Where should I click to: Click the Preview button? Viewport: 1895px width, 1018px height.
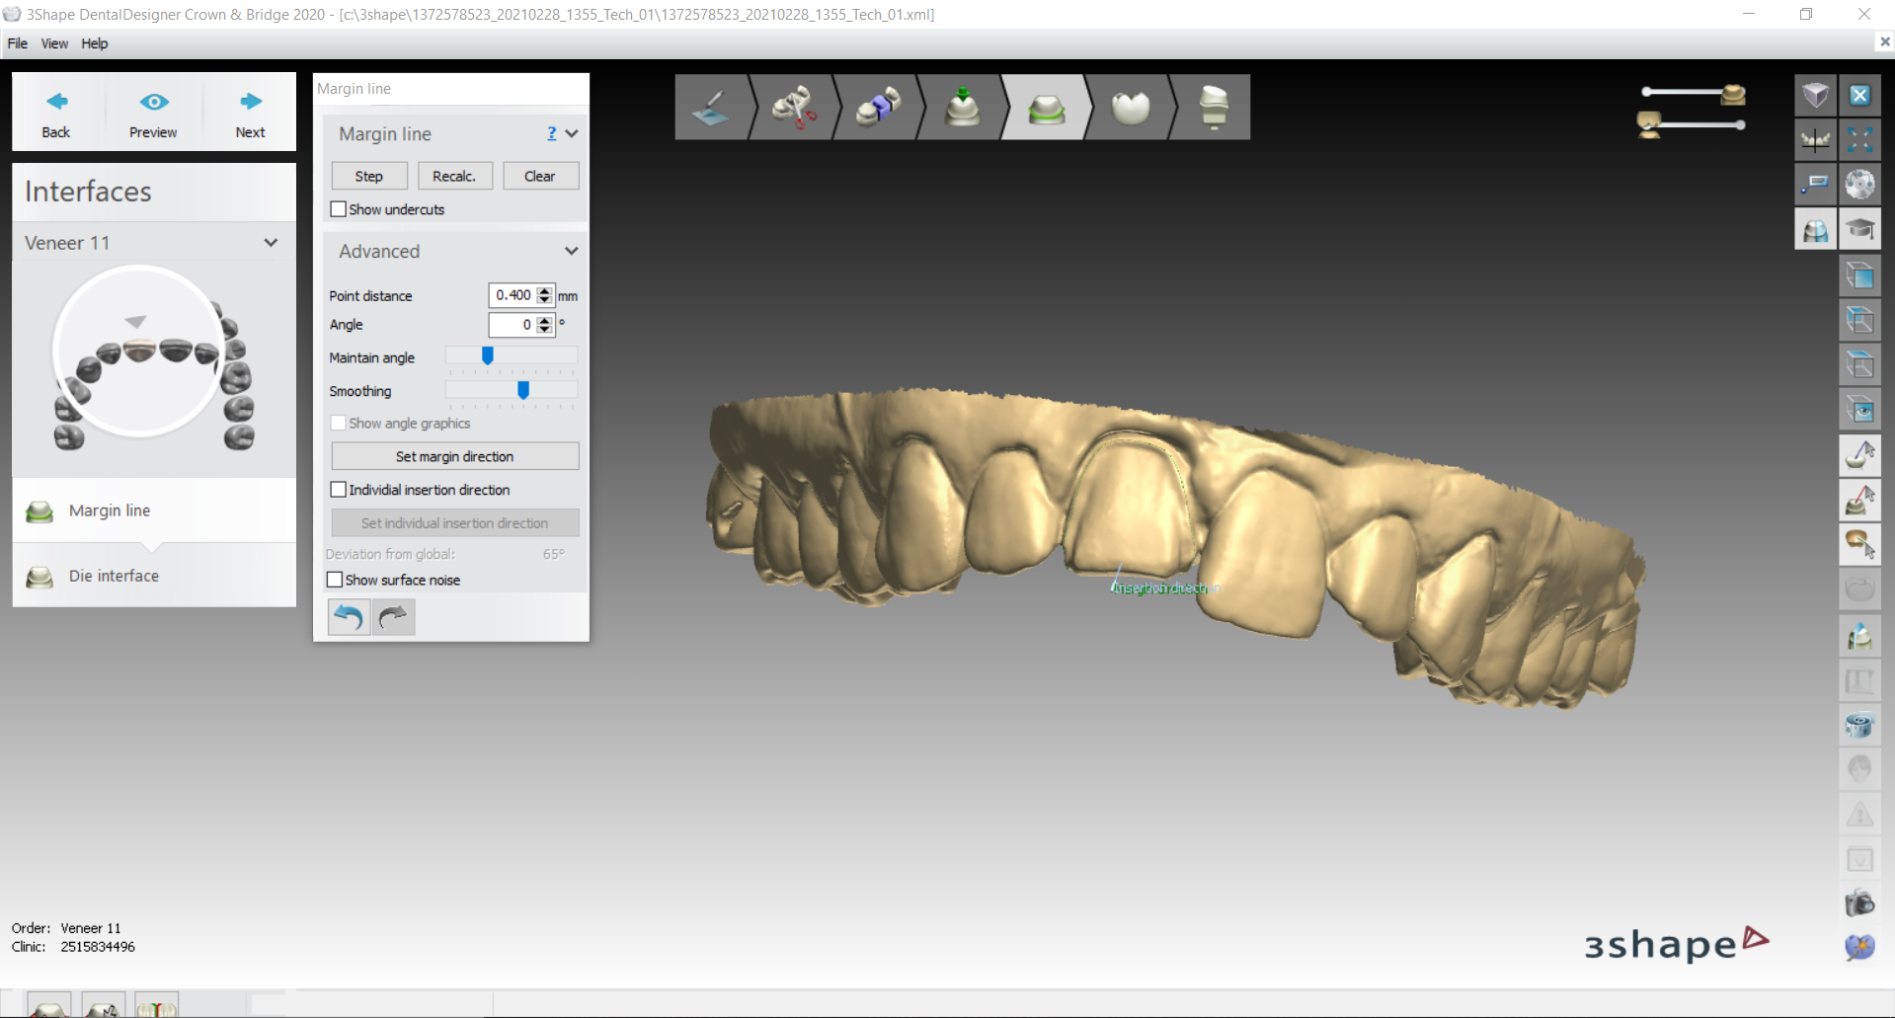click(x=153, y=114)
